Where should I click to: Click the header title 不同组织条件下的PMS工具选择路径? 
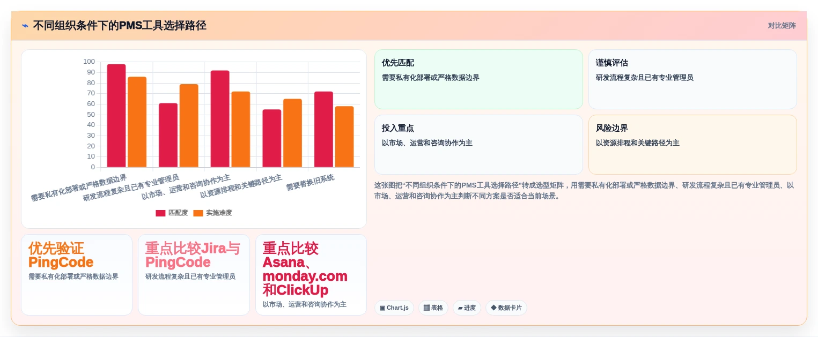[120, 26]
